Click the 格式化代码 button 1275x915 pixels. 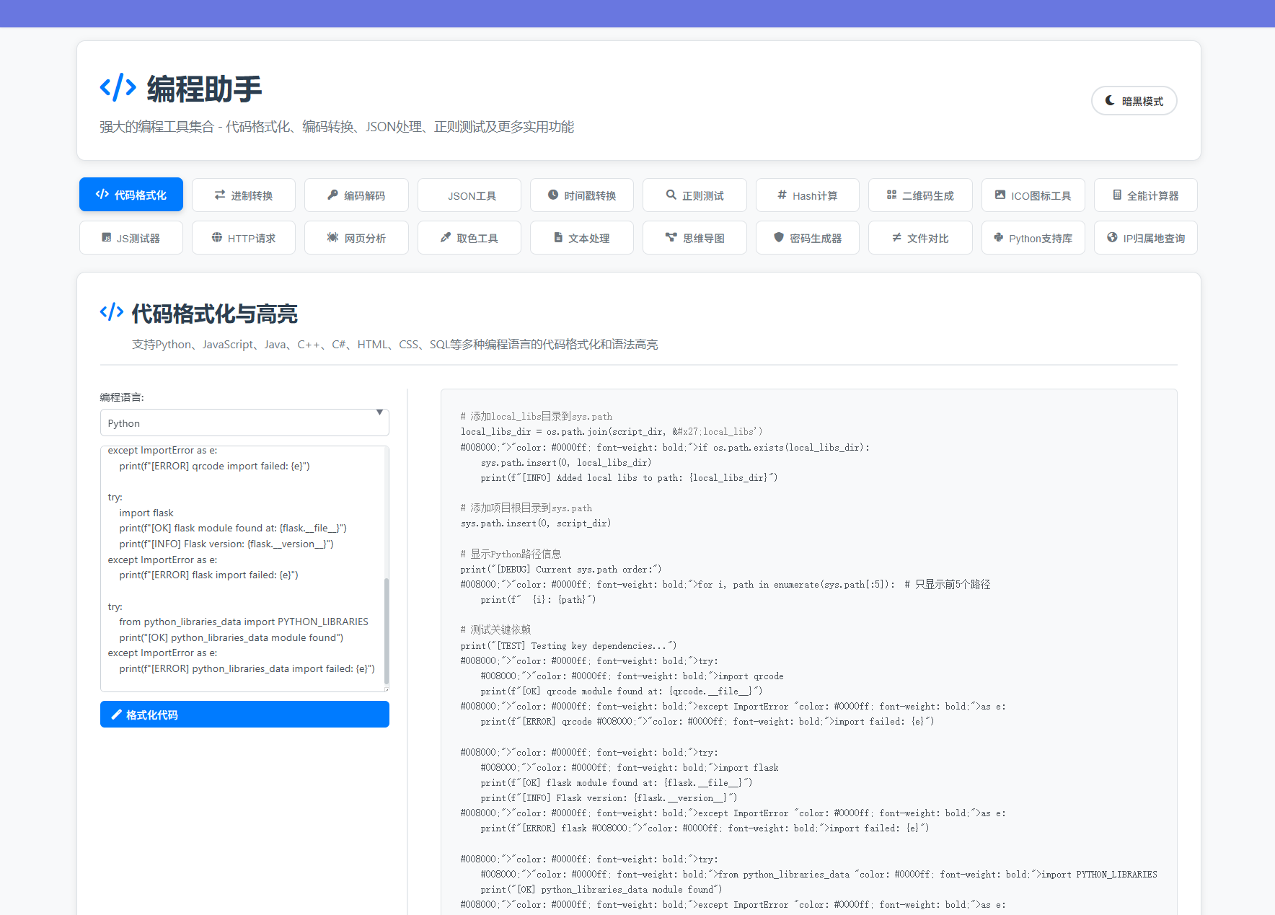tap(244, 715)
